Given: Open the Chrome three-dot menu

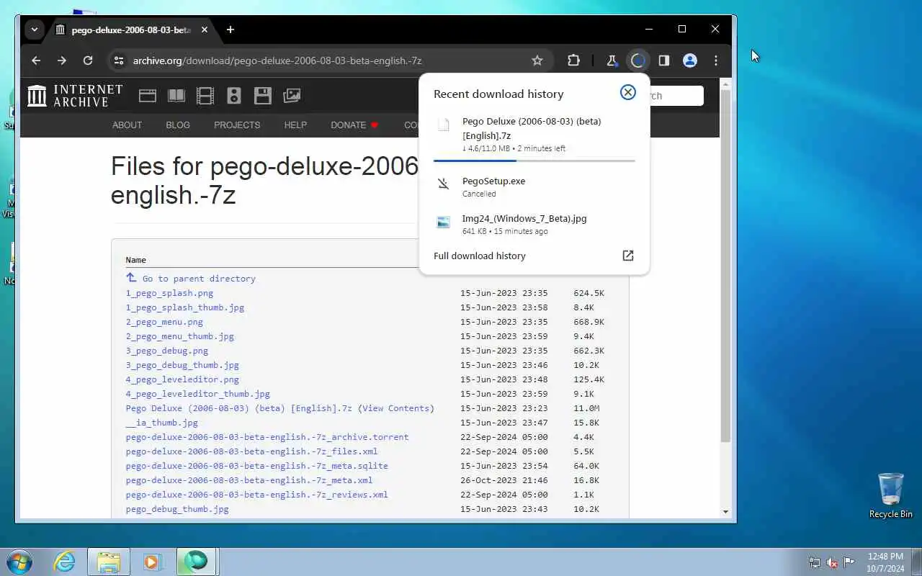Looking at the screenshot, I should pyautogui.click(x=715, y=60).
